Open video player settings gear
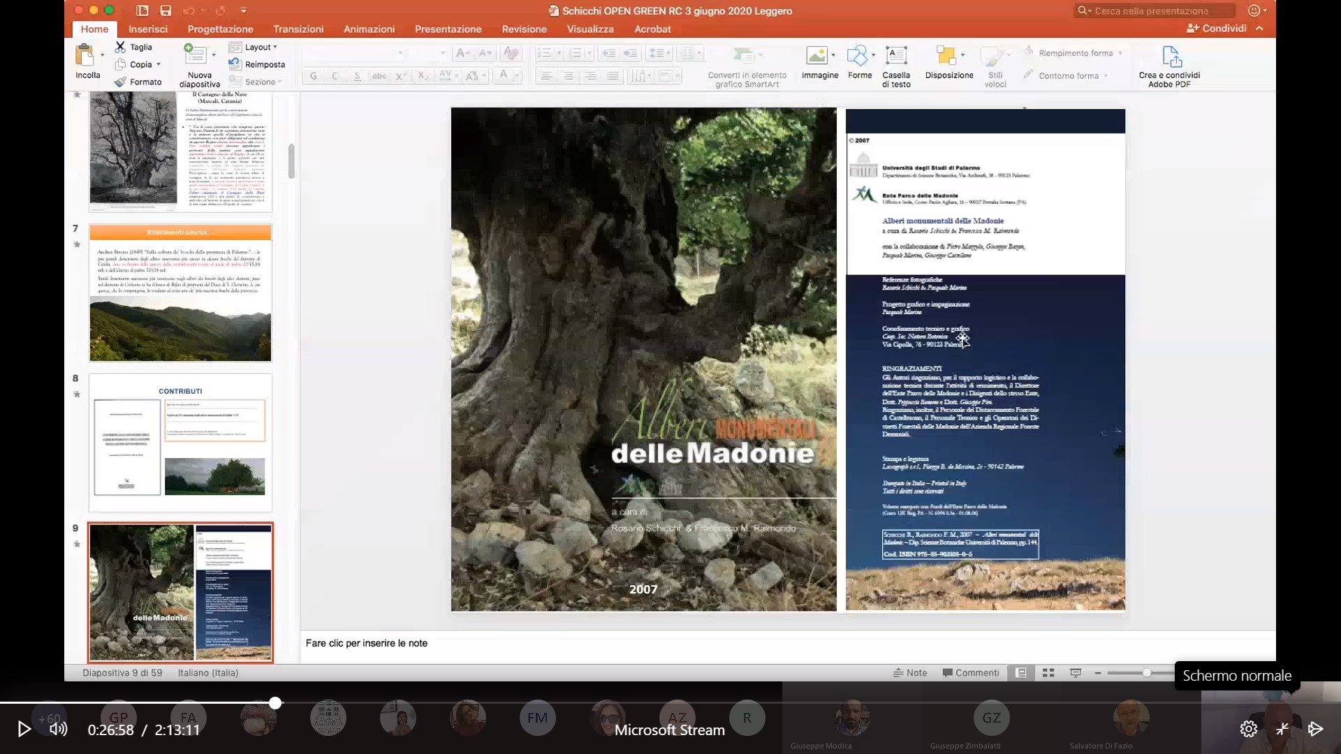Viewport: 1341px width, 754px height. (1248, 729)
